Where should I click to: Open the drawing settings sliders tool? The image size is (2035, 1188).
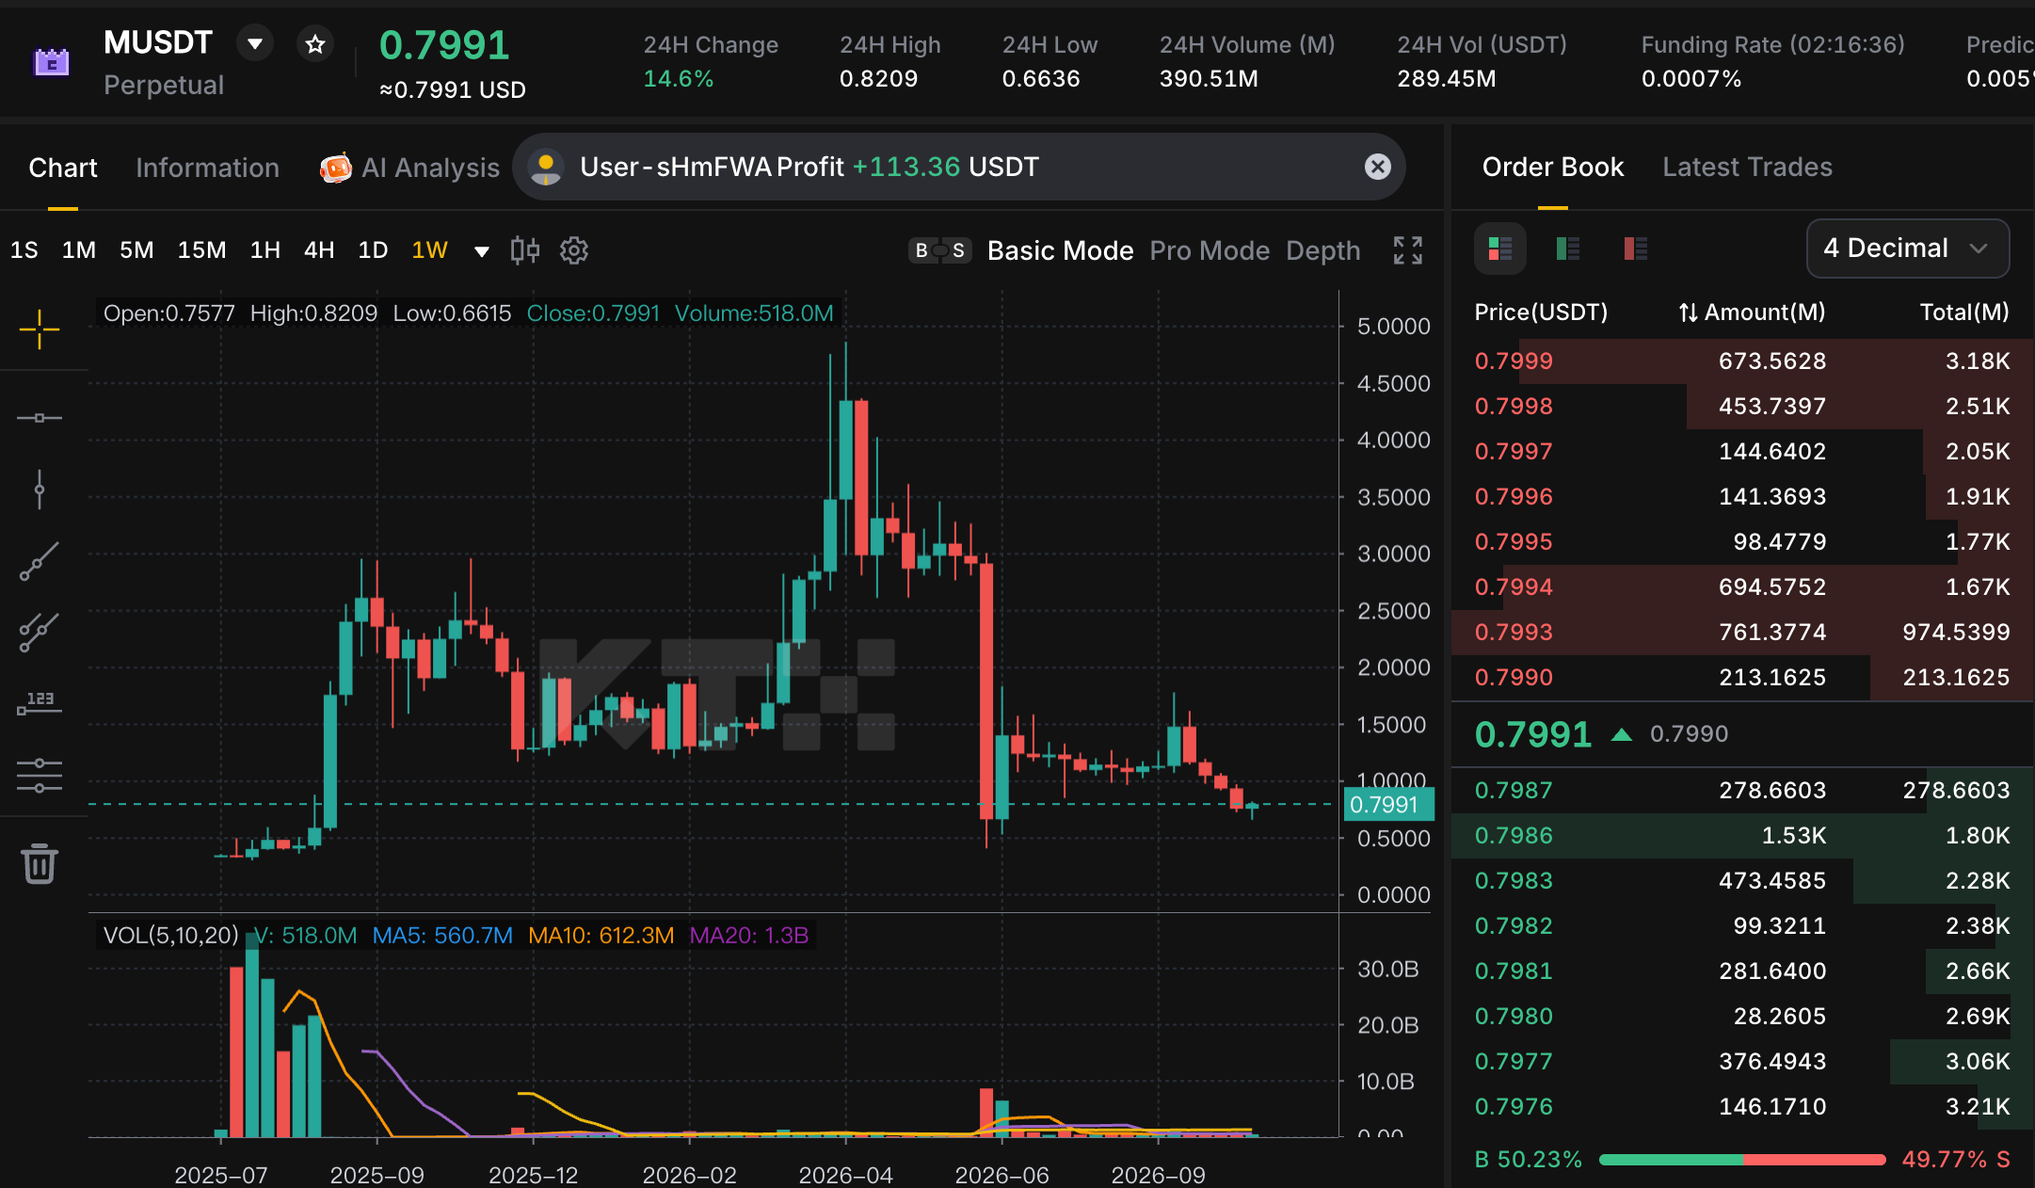(40, 776)
